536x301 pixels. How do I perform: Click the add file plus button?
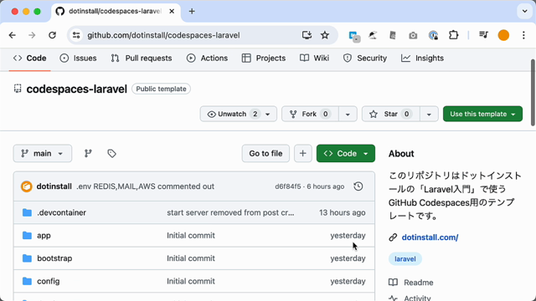point(303,154)
